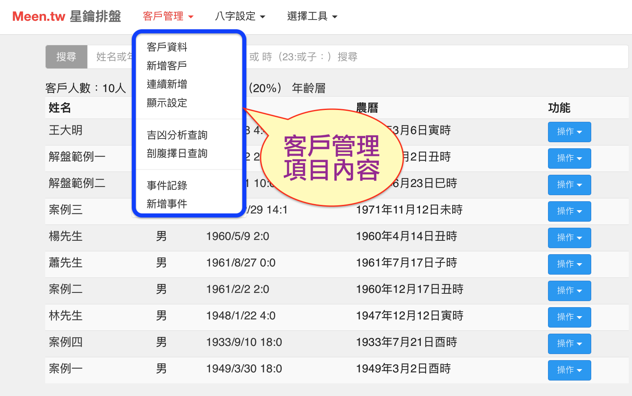Screen dimensions: 632x396
Task: Click the 客戶人數:10人 count text
Action: [x=86, y=88]
